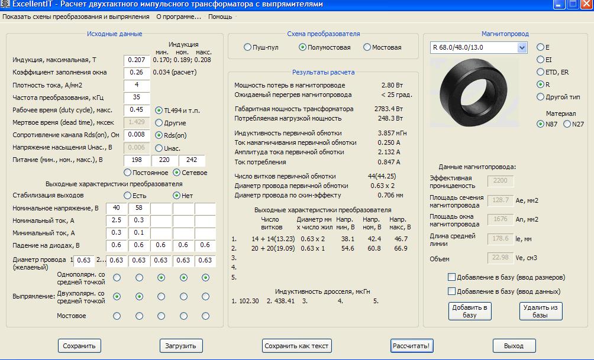Click the 'Габаритная мощность трансформатора' value 2783.4 Вт
The height and width of the screenshot is (360, 594).
coord(389,109)
